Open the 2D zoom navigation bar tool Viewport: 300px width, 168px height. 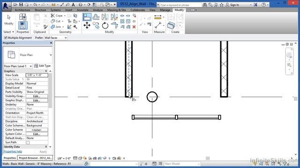point(289,56)
